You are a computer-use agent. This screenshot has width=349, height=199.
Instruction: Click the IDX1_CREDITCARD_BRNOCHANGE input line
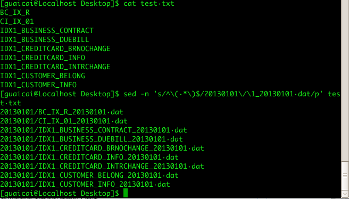(55, 49)
